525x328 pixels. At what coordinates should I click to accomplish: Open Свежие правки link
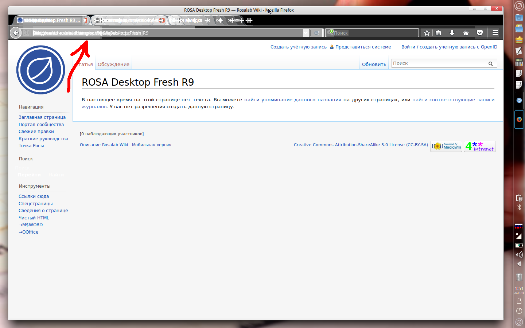click(x=36, y=132)
